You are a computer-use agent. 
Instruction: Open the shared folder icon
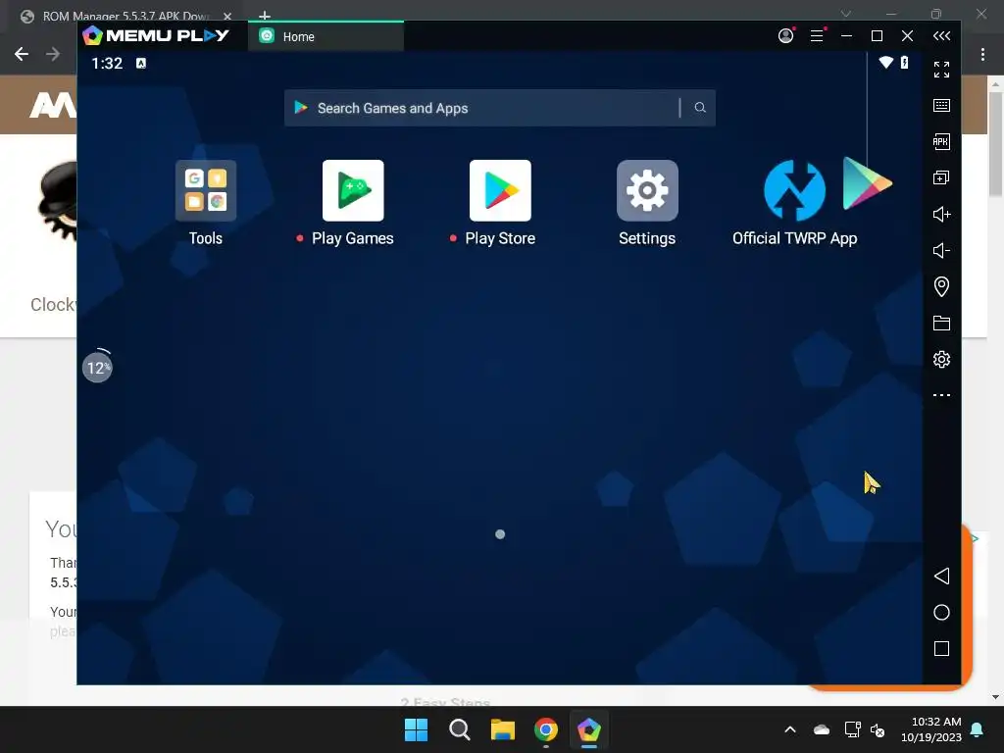coord(941,323)
